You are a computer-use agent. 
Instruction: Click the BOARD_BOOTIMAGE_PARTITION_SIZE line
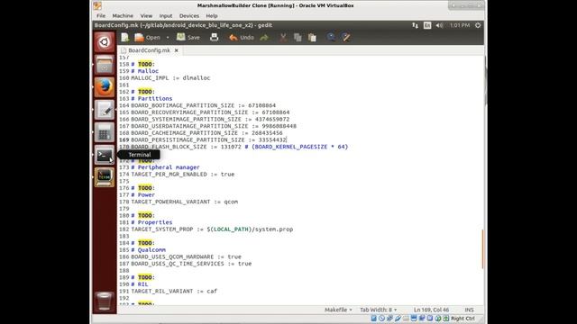(203, 105)
